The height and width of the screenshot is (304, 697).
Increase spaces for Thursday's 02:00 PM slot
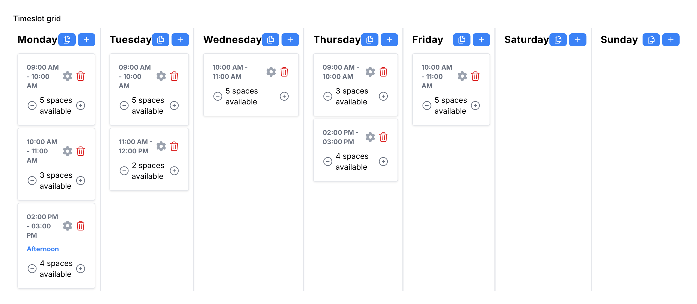(x=383, y=162)
